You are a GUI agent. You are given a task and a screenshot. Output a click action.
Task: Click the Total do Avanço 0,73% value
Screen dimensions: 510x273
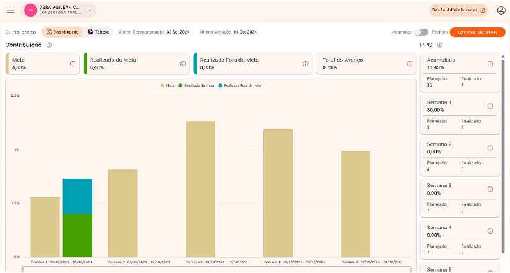330,67
